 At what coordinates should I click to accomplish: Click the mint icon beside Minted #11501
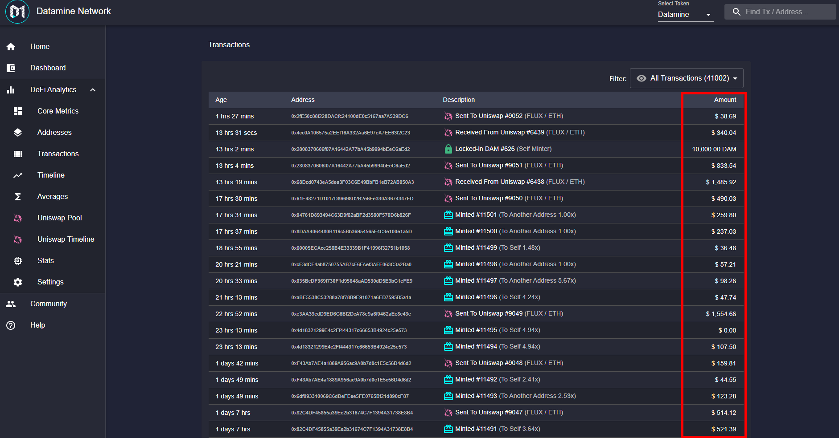[x=448, y=215]
